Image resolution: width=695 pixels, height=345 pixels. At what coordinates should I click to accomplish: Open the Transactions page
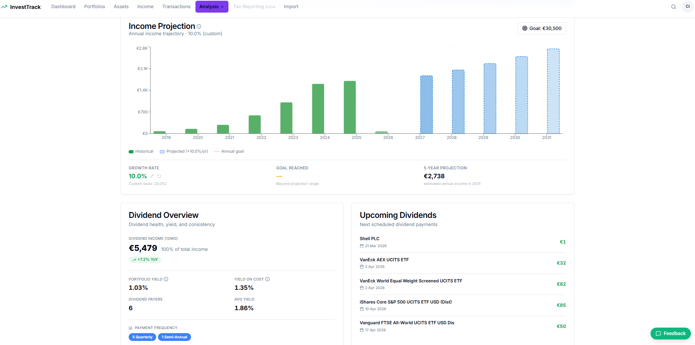[x=176, y=7]
